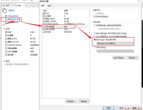
Task: Click 取消 button
Action: tap(122, 108)
